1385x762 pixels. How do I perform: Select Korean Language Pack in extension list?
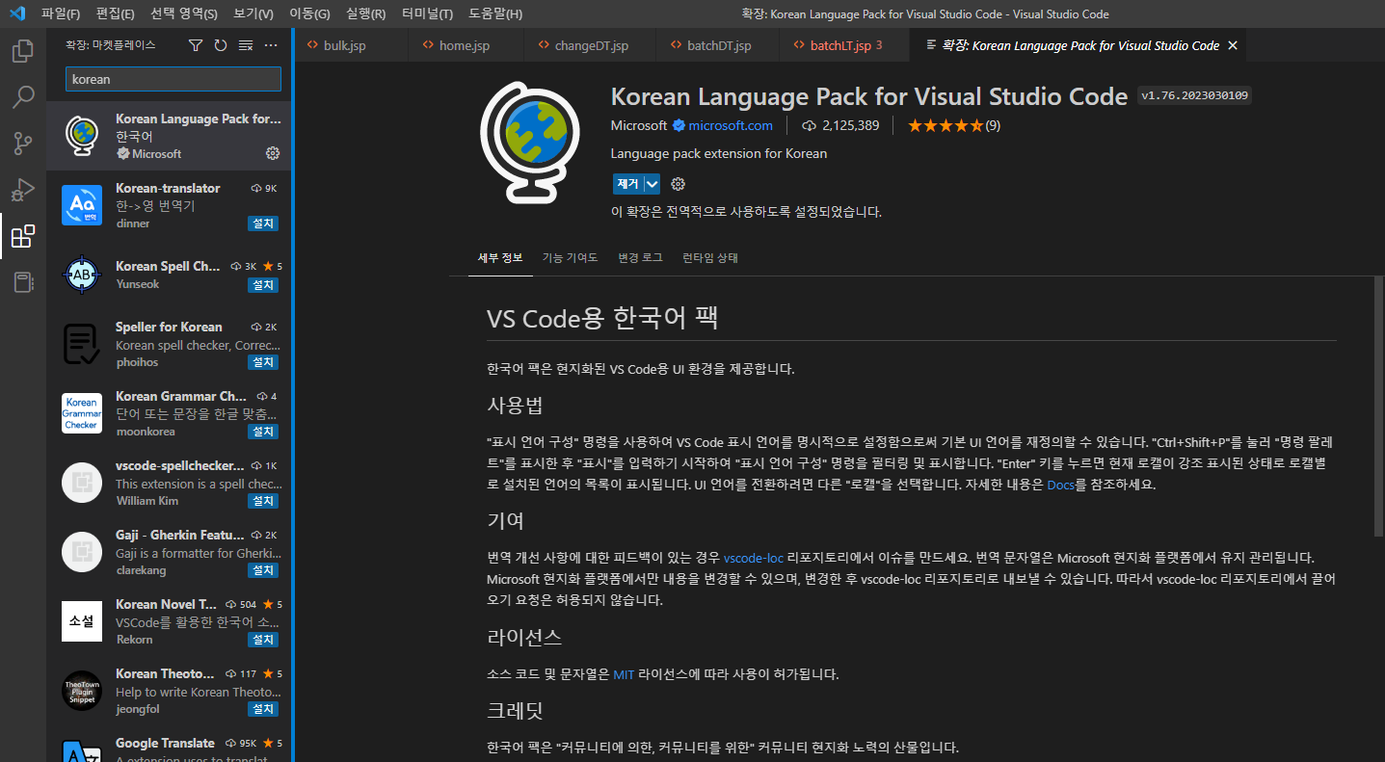click(169, 136)
